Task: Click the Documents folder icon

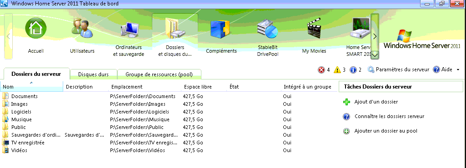Action: pos(5,96)
